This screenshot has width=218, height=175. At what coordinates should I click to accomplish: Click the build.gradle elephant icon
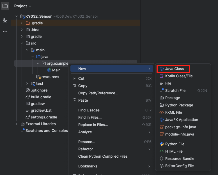point(28,97)
